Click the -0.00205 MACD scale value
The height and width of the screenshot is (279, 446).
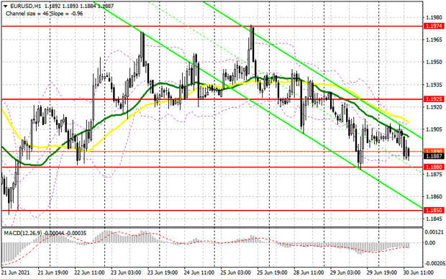[x=434, y=264]
